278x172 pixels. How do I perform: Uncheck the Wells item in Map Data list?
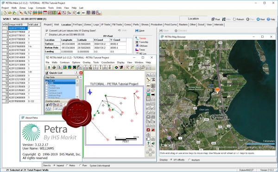47,83
